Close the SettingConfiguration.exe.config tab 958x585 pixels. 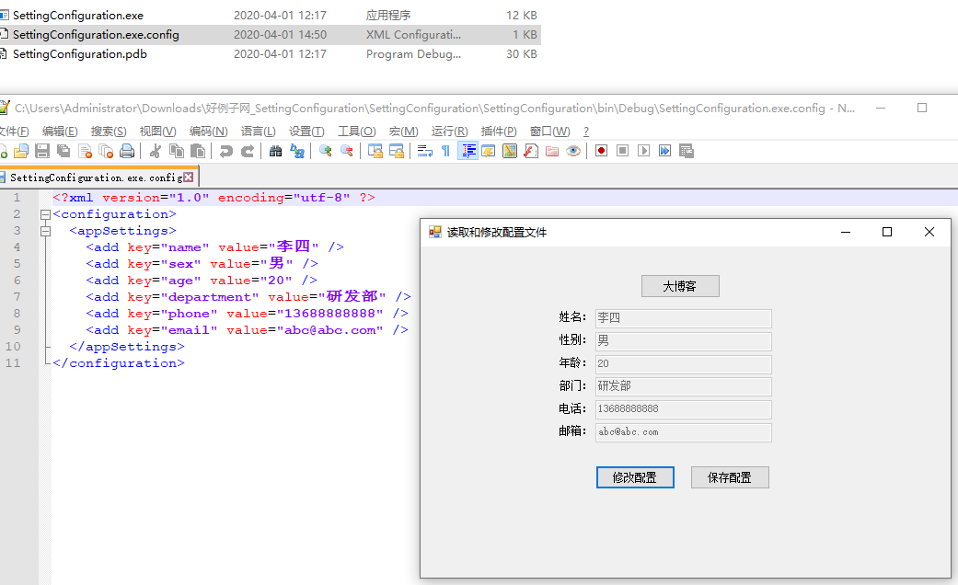pos(188,178)
